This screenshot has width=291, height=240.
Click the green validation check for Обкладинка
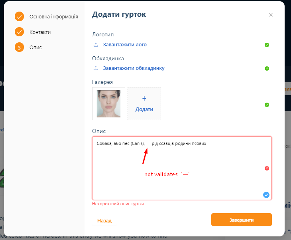click(267, 68)
